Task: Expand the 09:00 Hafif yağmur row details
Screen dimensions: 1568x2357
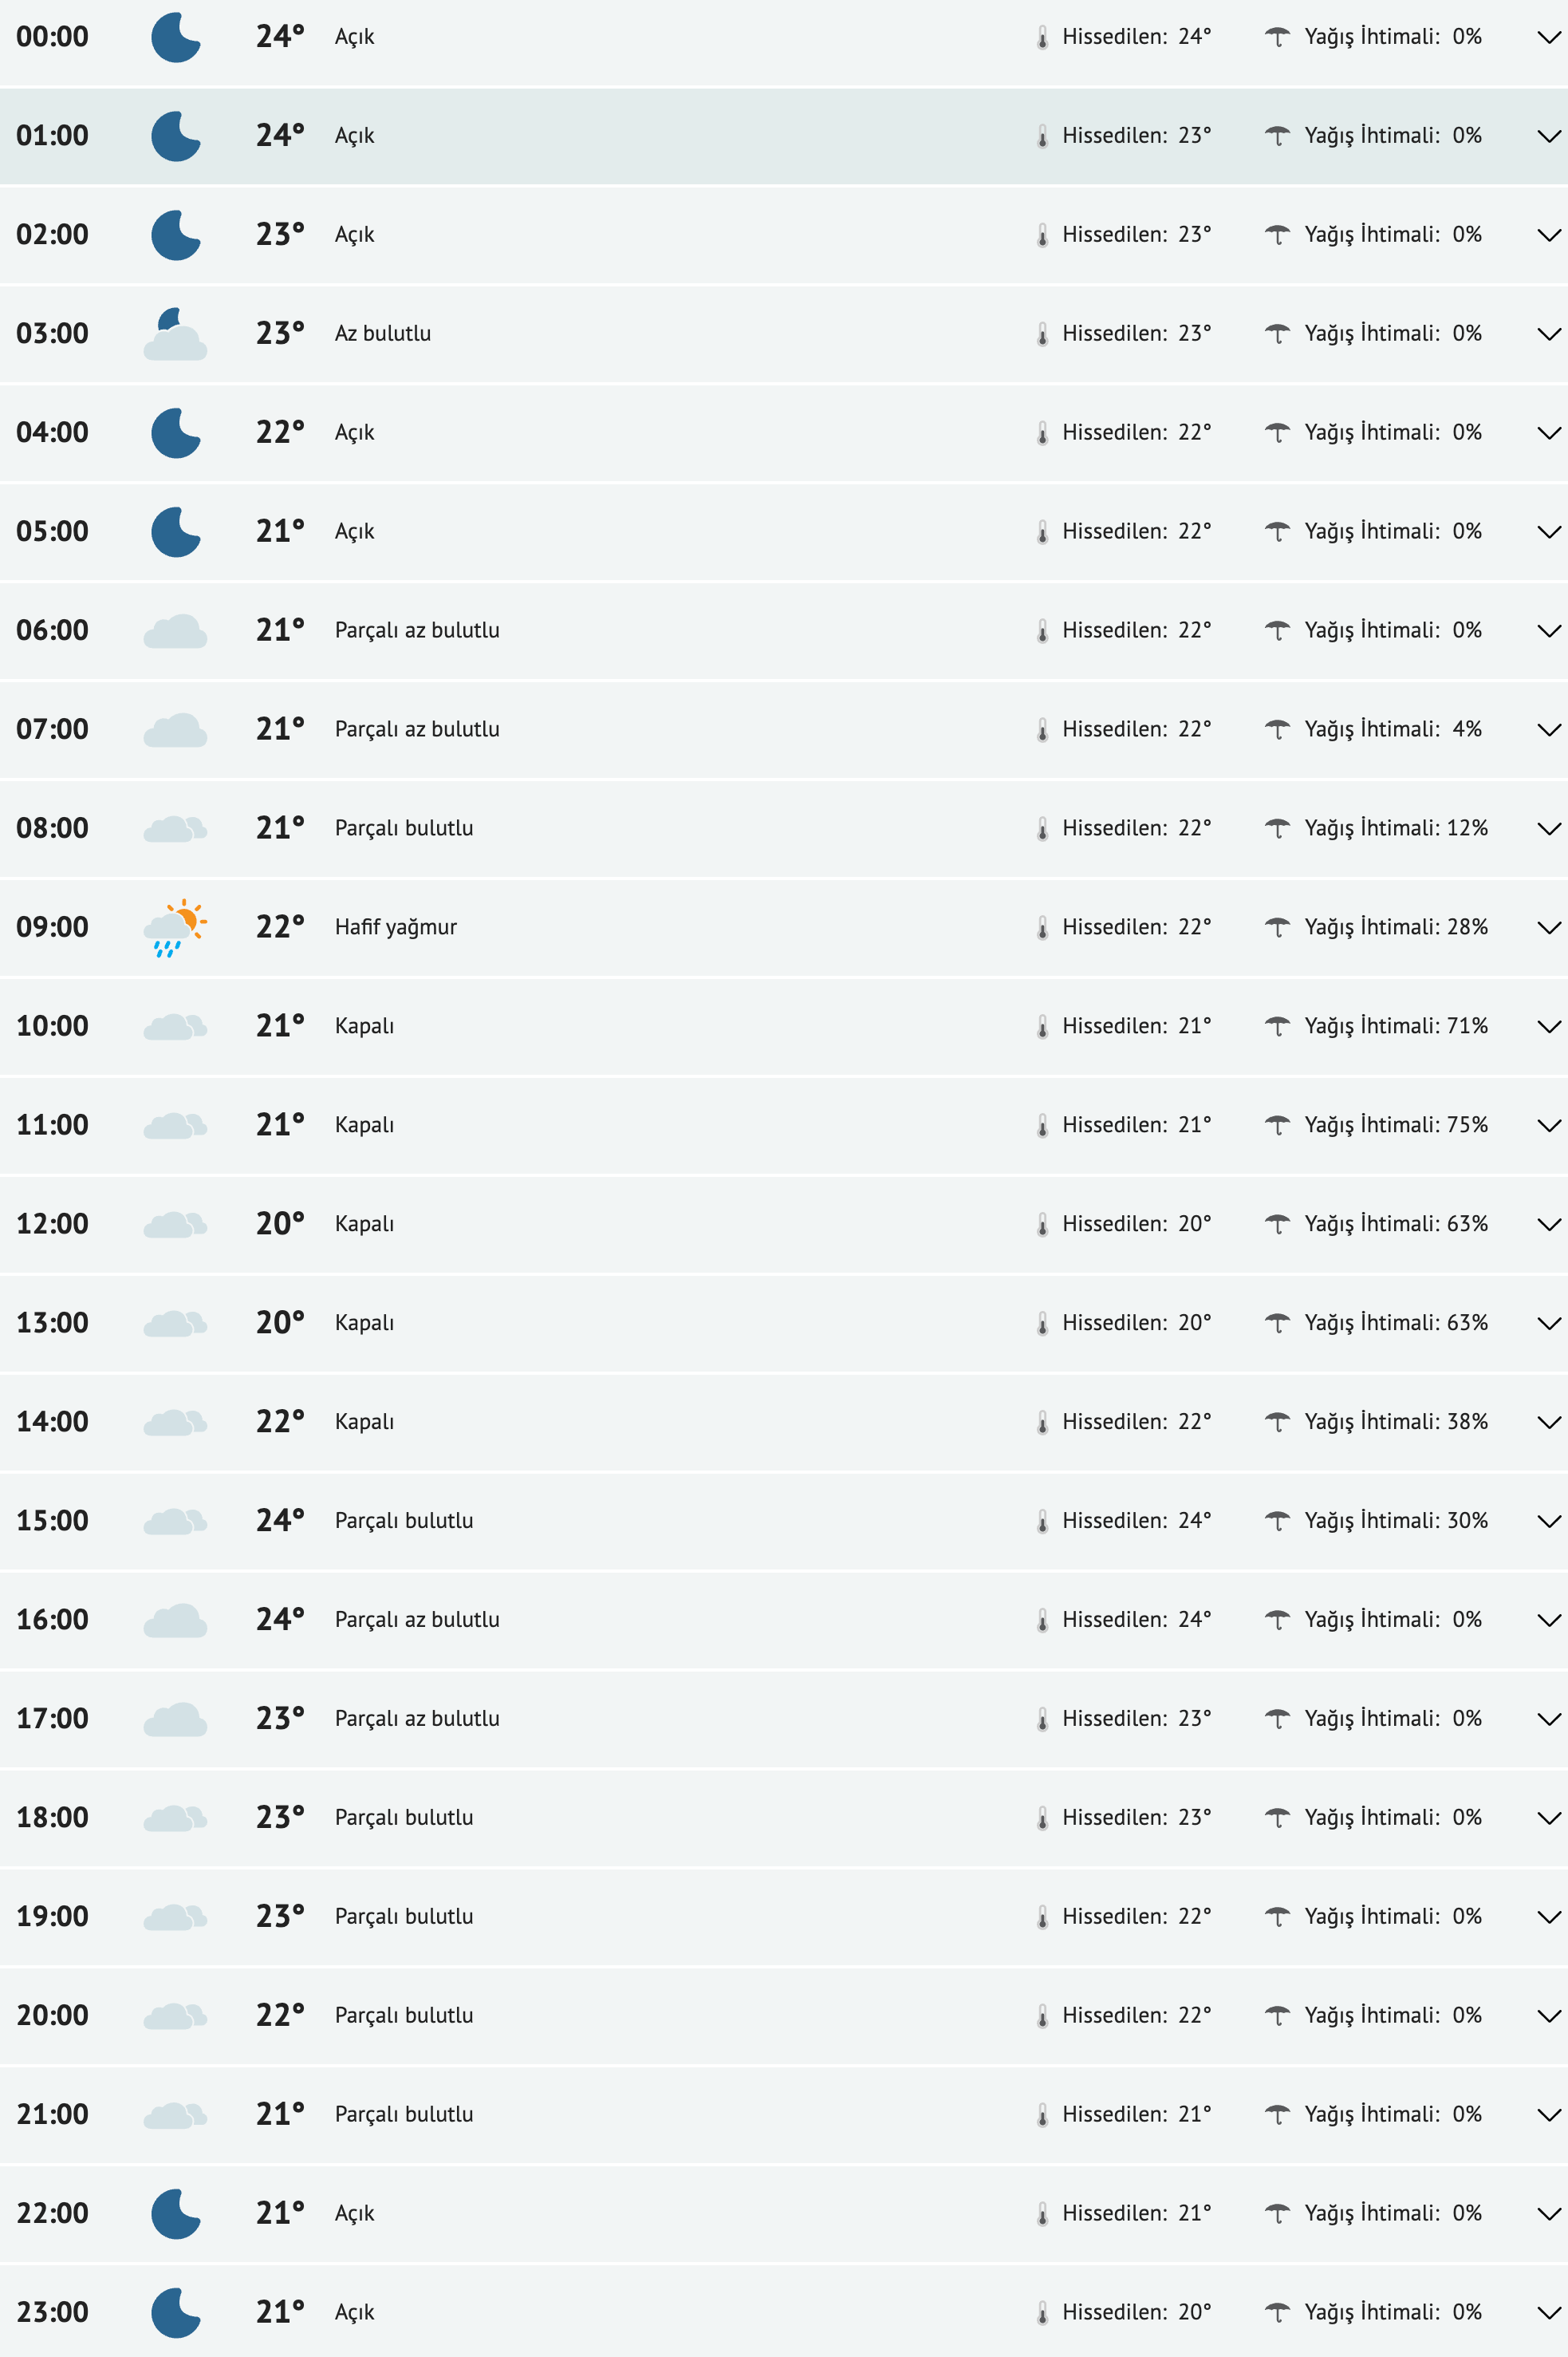Action: pos(1548,927)
